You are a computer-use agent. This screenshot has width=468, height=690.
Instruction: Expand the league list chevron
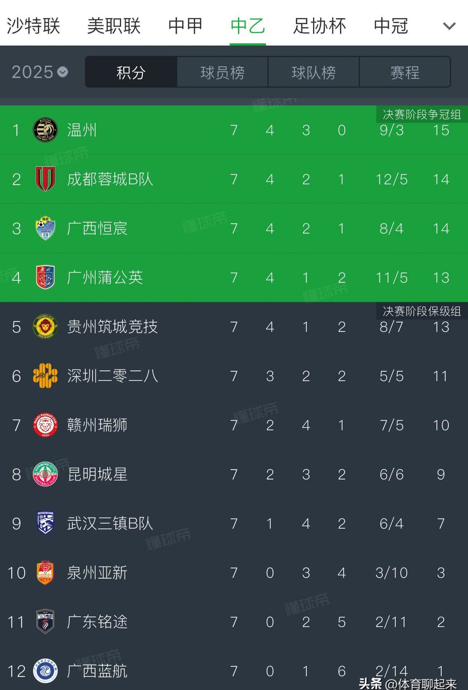pos(449,26)
